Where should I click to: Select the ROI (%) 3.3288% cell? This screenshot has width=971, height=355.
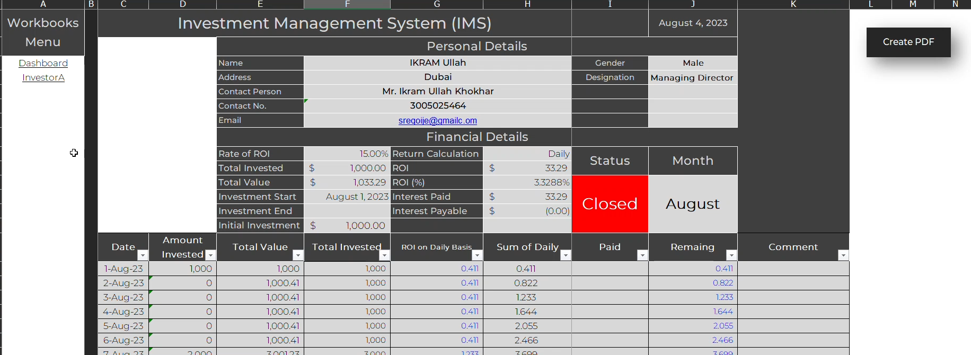click(527, 182)
